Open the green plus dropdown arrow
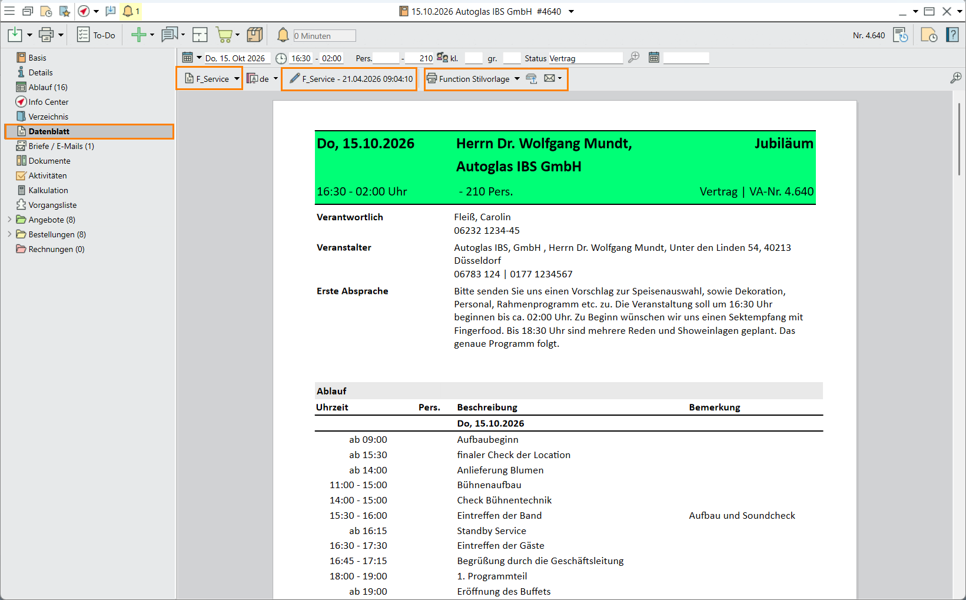This screenshot has height=600, width=966. [x=152, y=35]
